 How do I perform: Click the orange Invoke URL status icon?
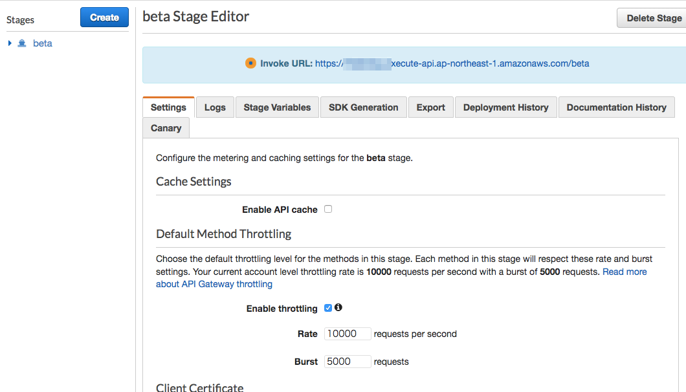(x=251, y=63)
